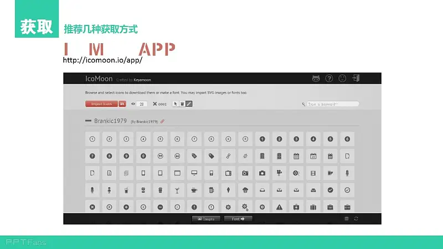Click the http://icomoon.io/app/ URL text
This screenshot has width=443, height=249.
click(x=102, y=60)
